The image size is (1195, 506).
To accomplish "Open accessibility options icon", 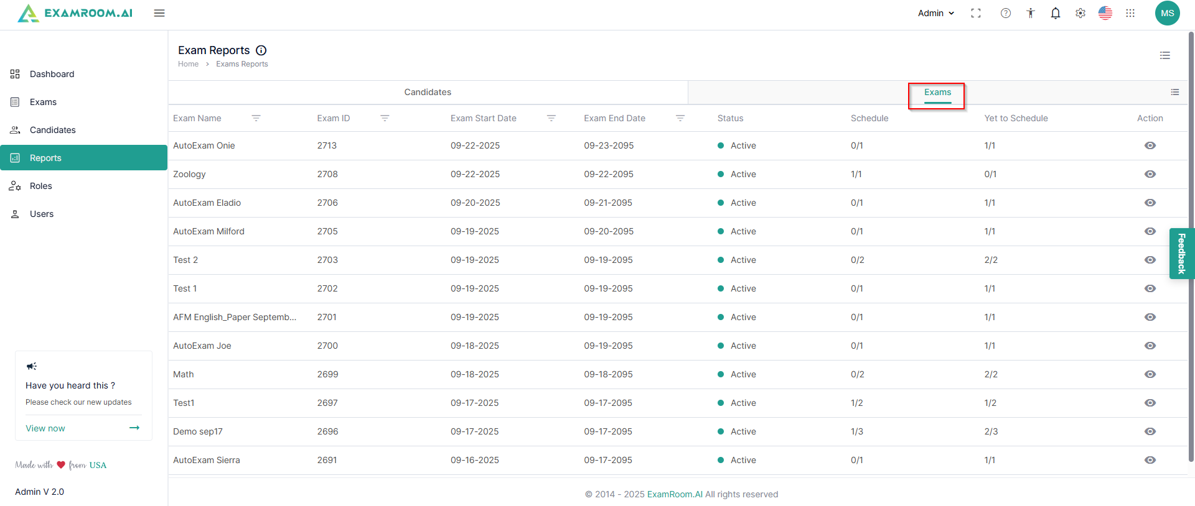I will [x=1031, y=13].
